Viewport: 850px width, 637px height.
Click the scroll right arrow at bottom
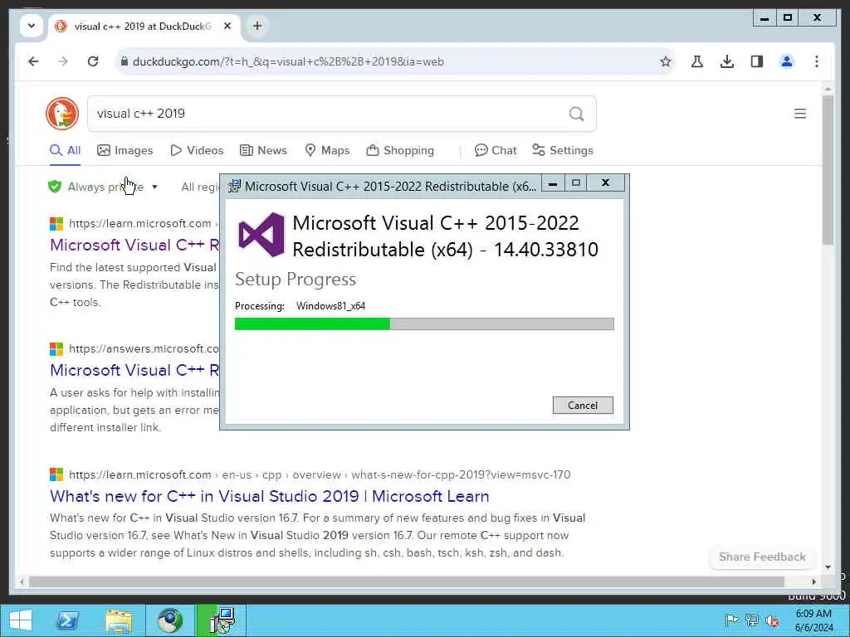pos(813,581)
